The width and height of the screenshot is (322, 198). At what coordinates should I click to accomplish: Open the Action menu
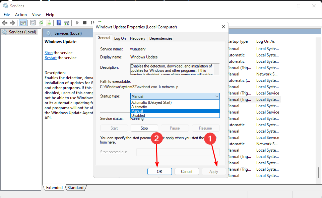point(21,15)
